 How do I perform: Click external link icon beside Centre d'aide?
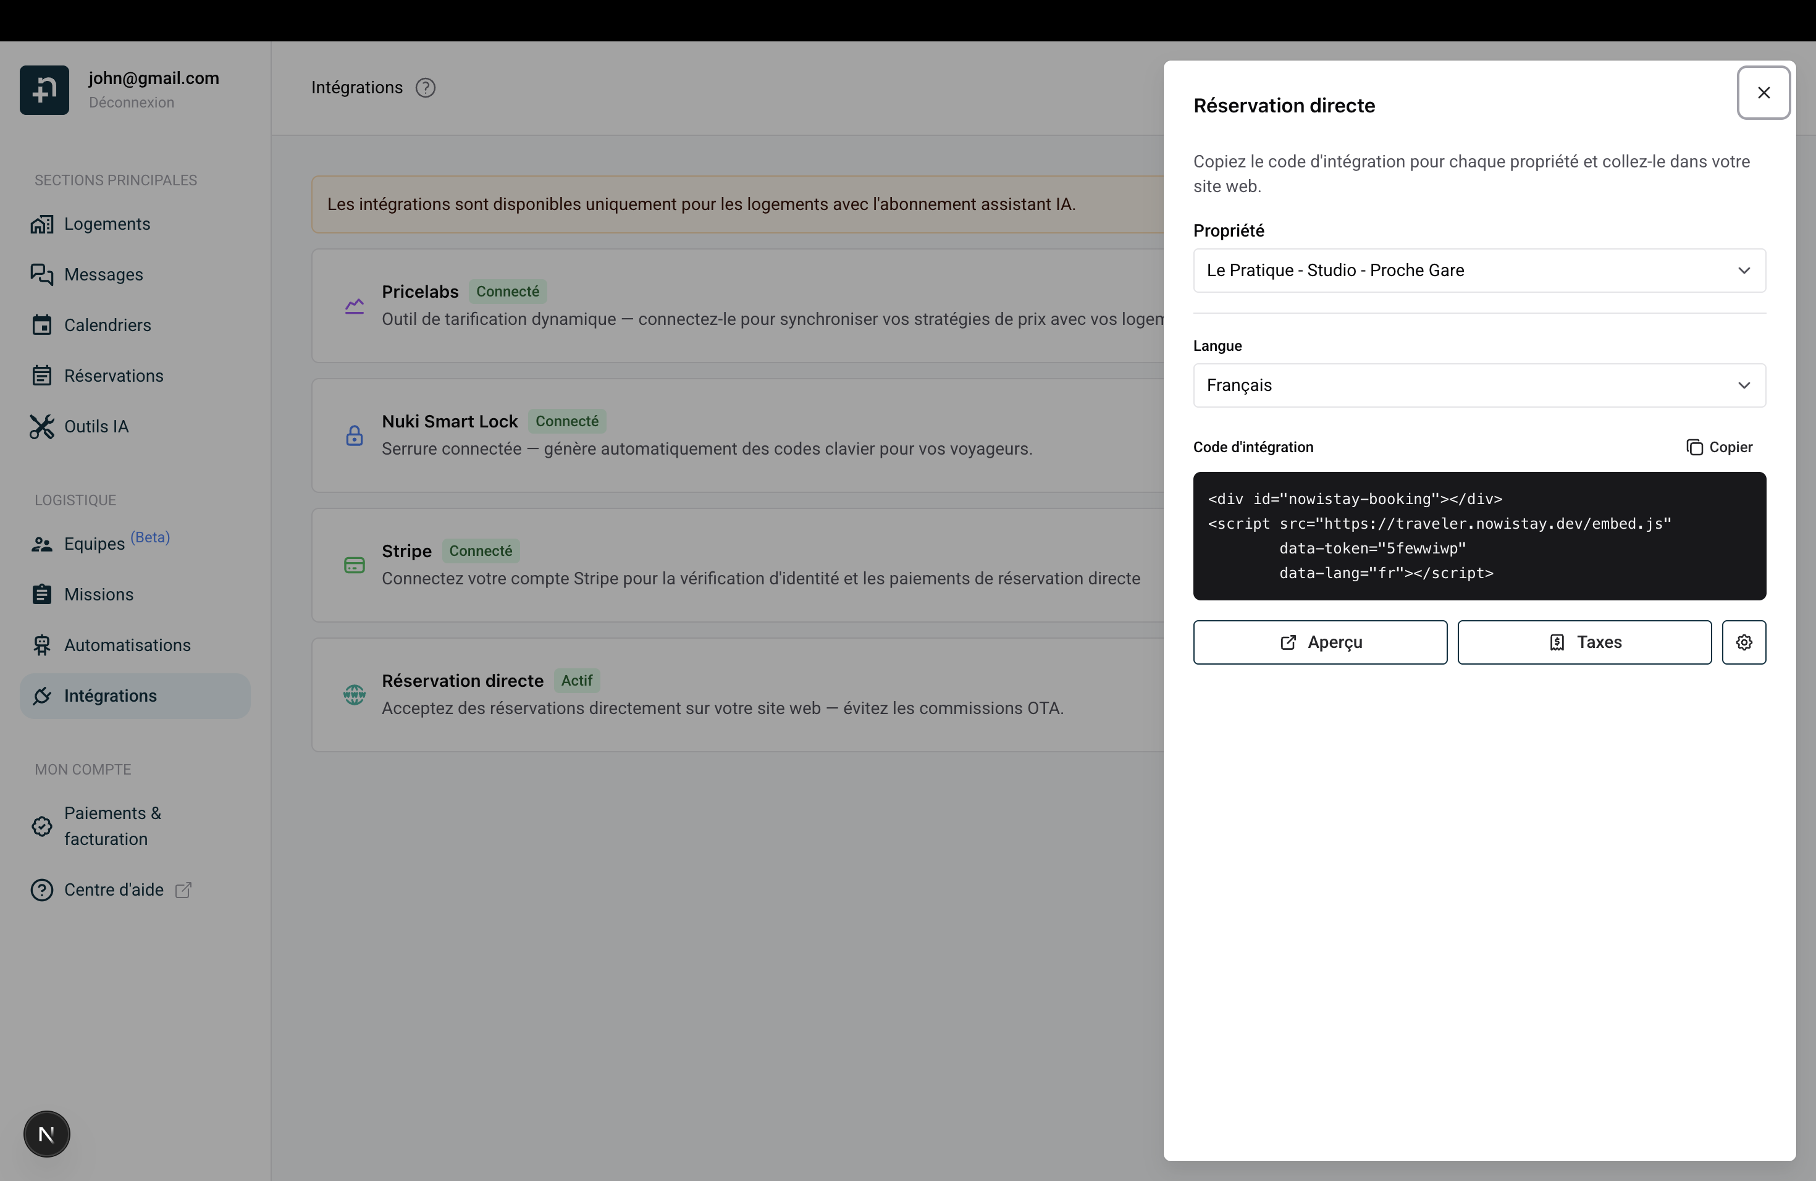183,890
